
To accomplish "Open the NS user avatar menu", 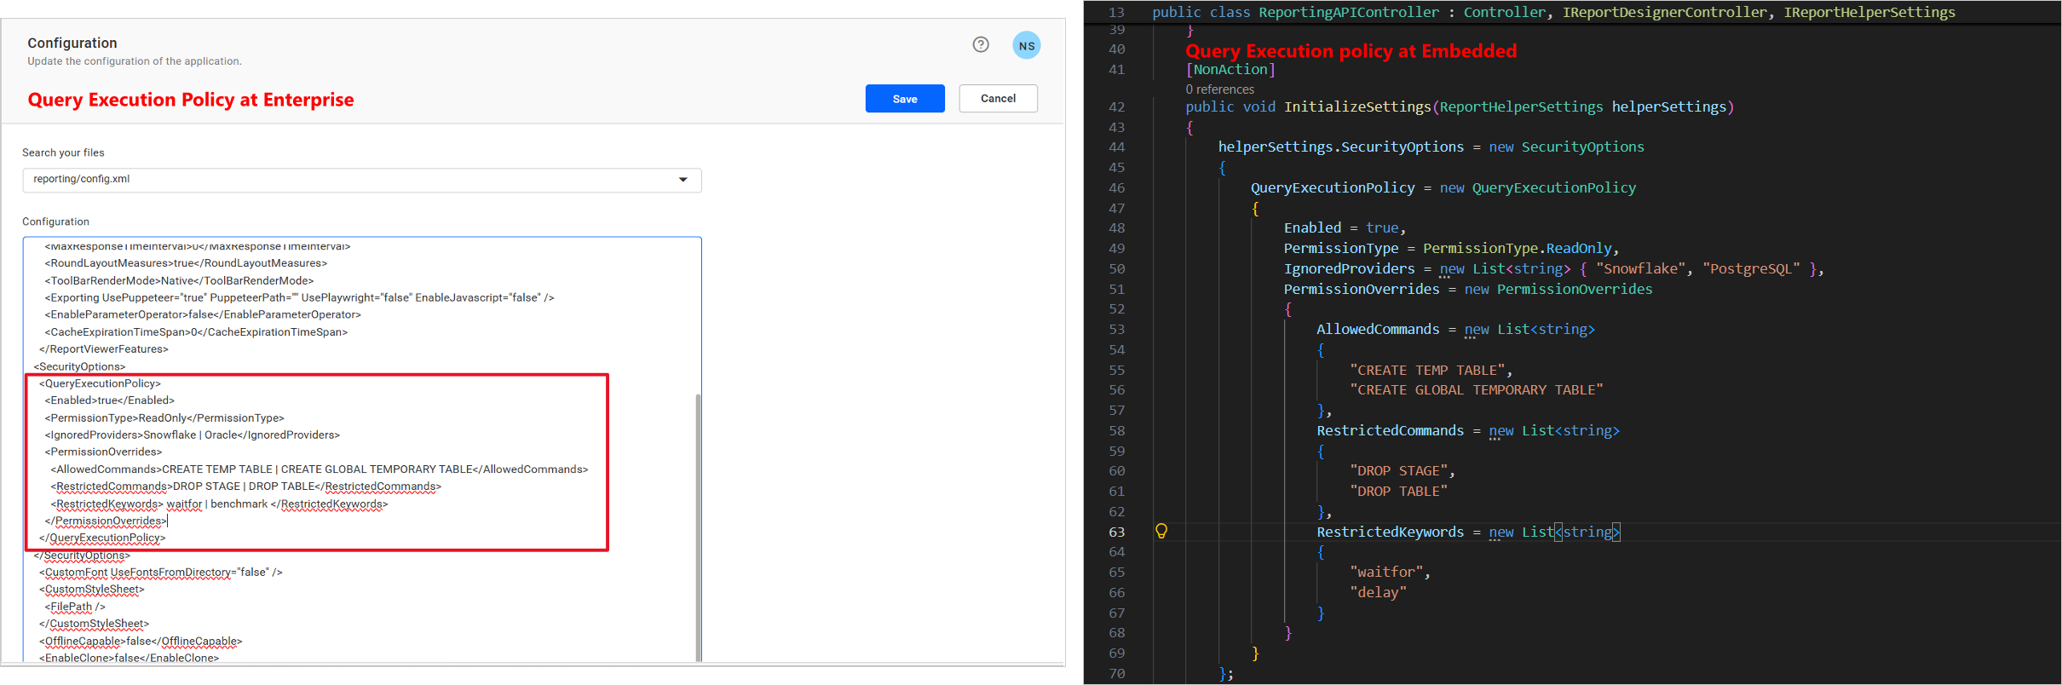I will pyautogui.click(x=1027, y=46).
